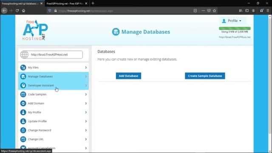Click the Update Profile sidebar icon
The height and width of the screenshot is (153, 272).
pos(23,121)
